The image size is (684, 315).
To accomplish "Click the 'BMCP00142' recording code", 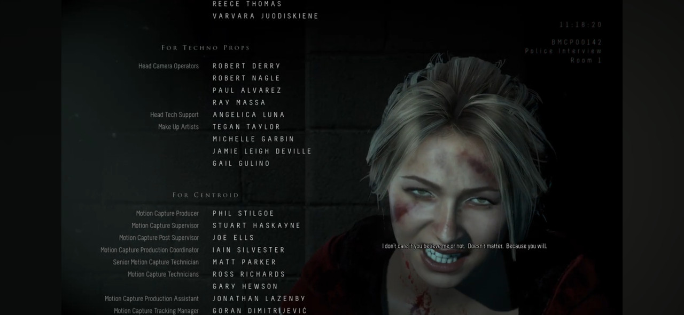I will click(577, 42).
